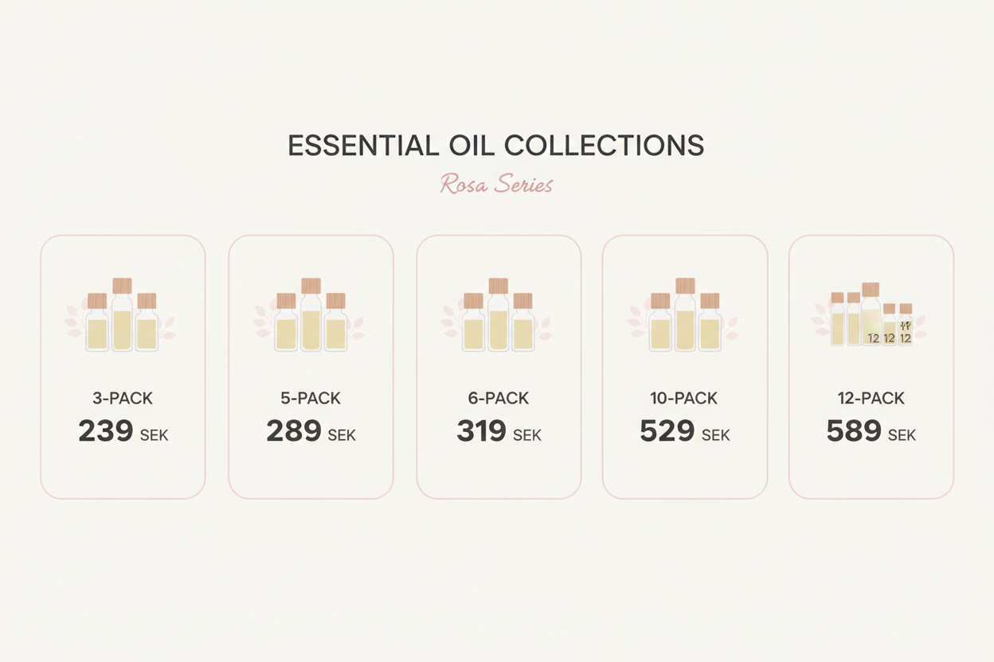Click the 239 price number

105,432
